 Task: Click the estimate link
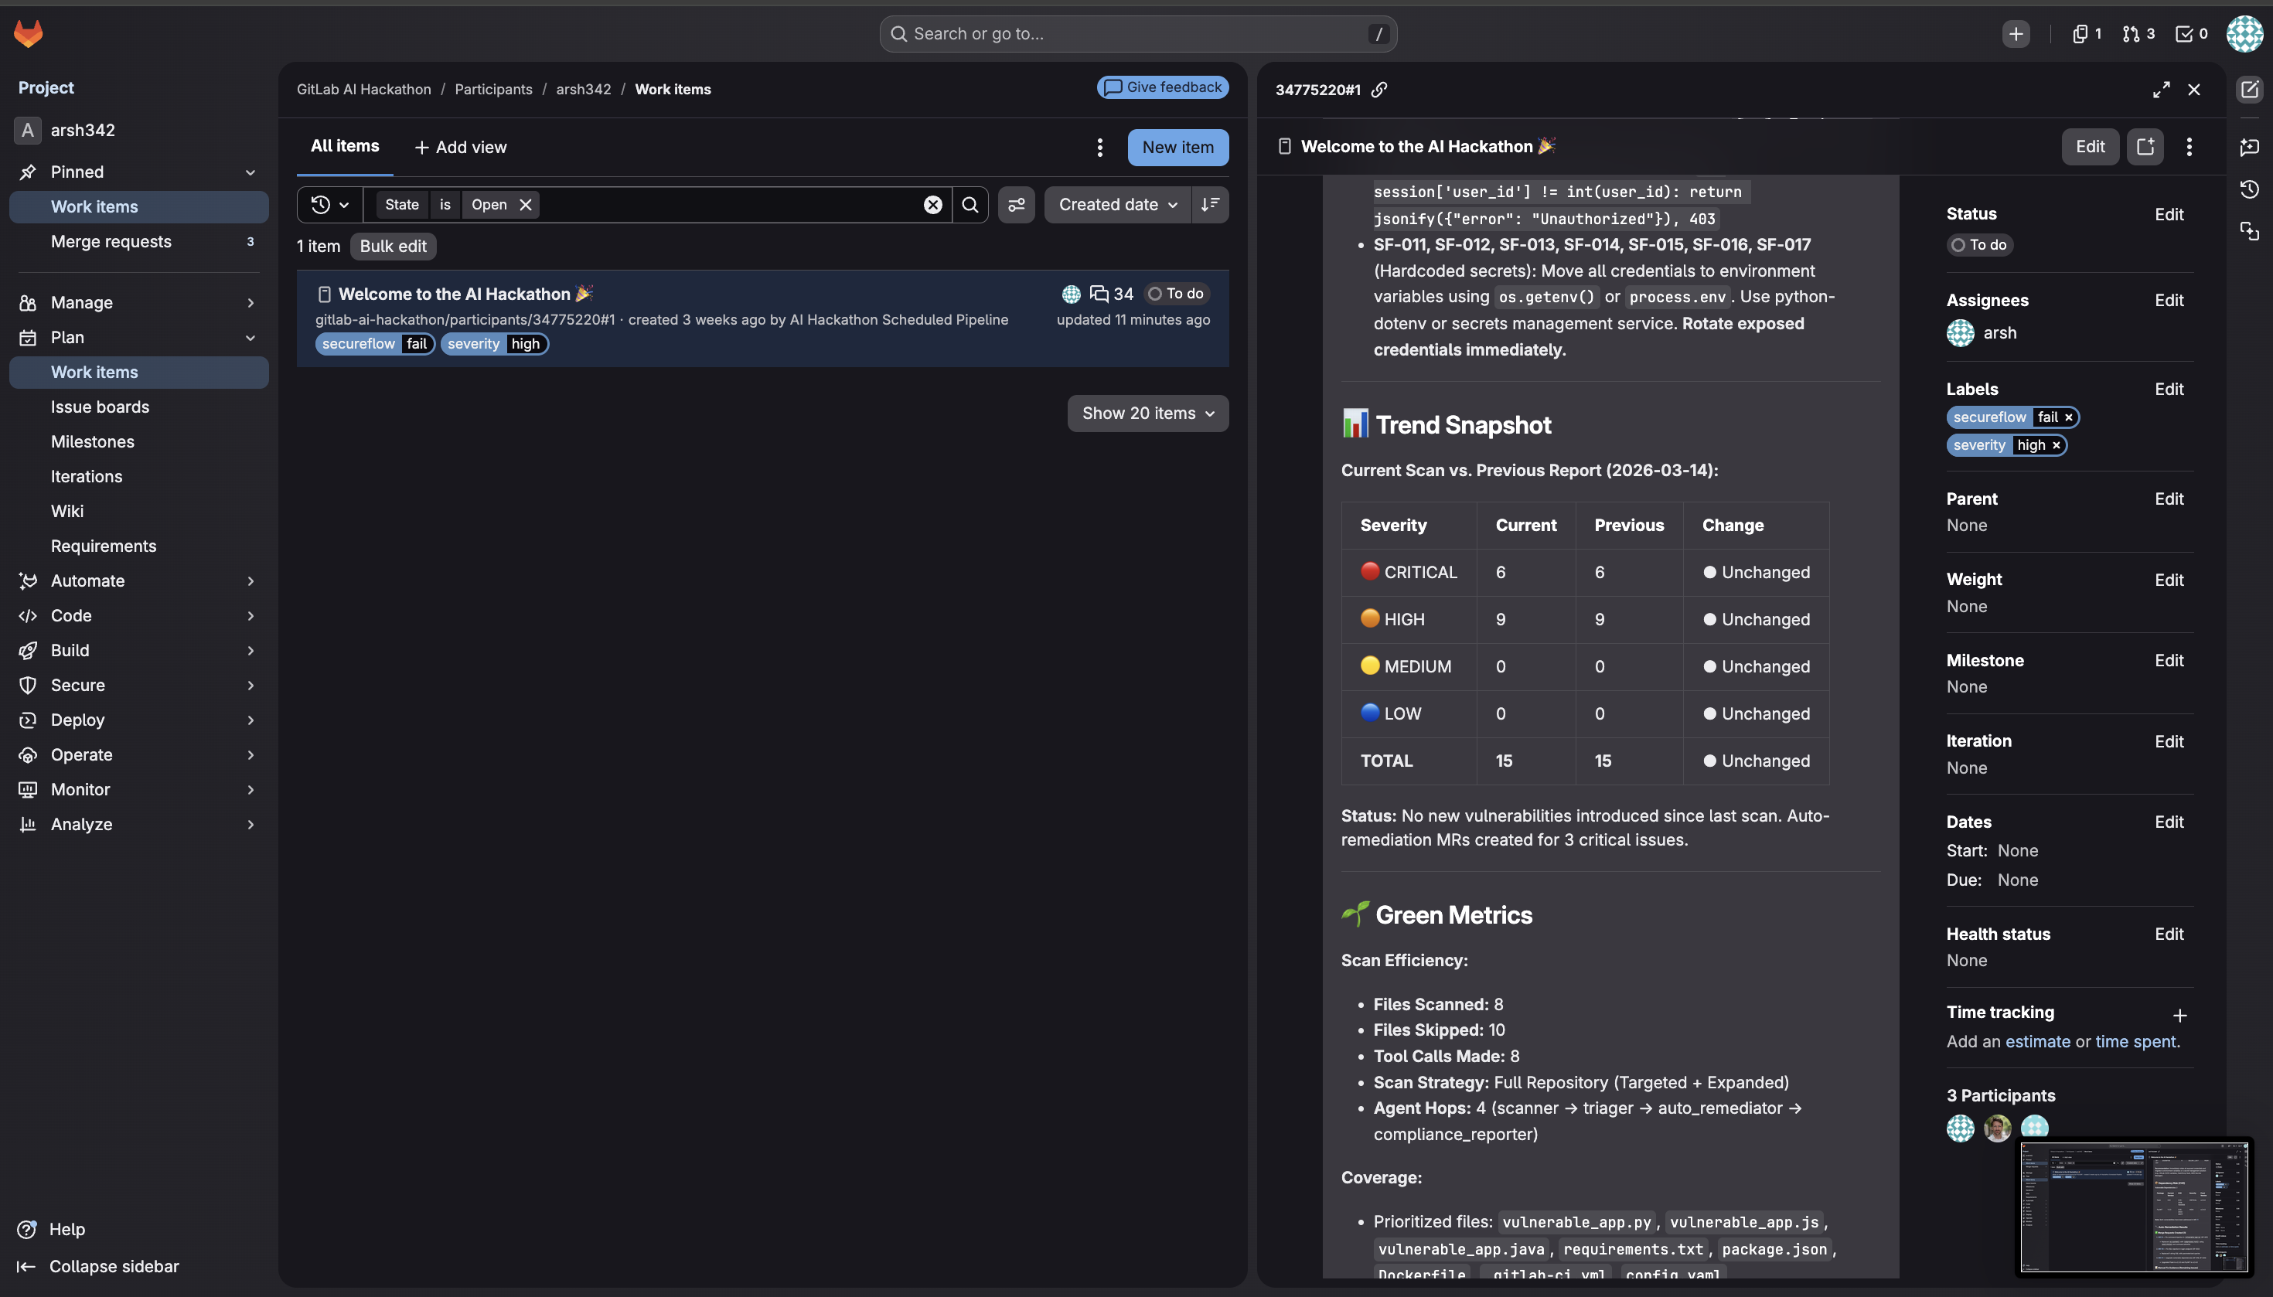[x=2038, y=1041]
